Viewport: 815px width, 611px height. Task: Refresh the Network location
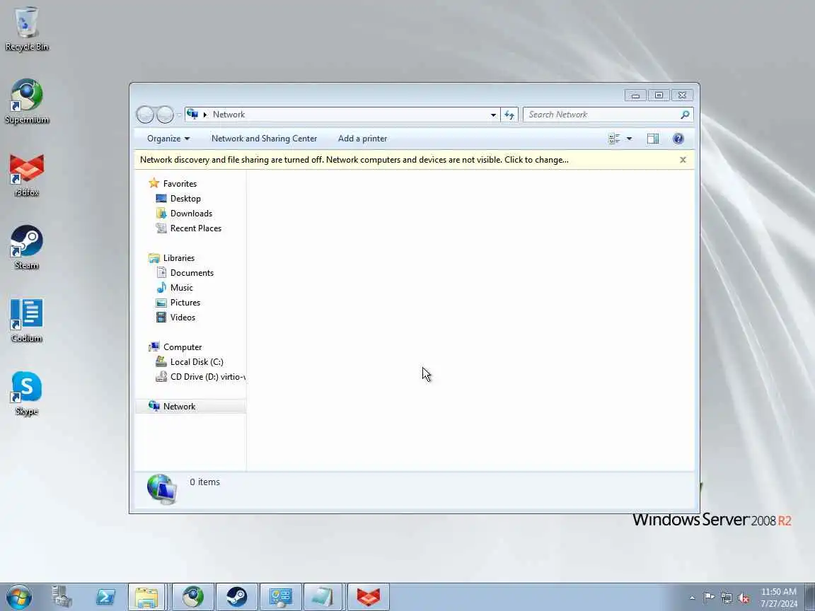point(509,115)
